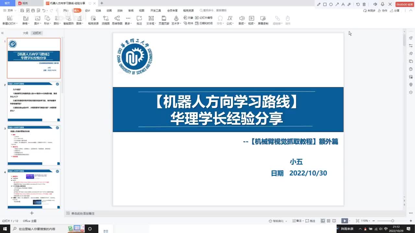Click the 屏幕录制 screen recording icon
The image size is (415, 233).
[x=263, y=20]
